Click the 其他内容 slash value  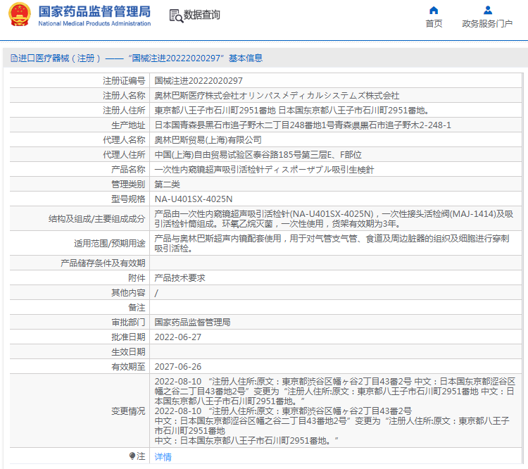coord(156,293)
